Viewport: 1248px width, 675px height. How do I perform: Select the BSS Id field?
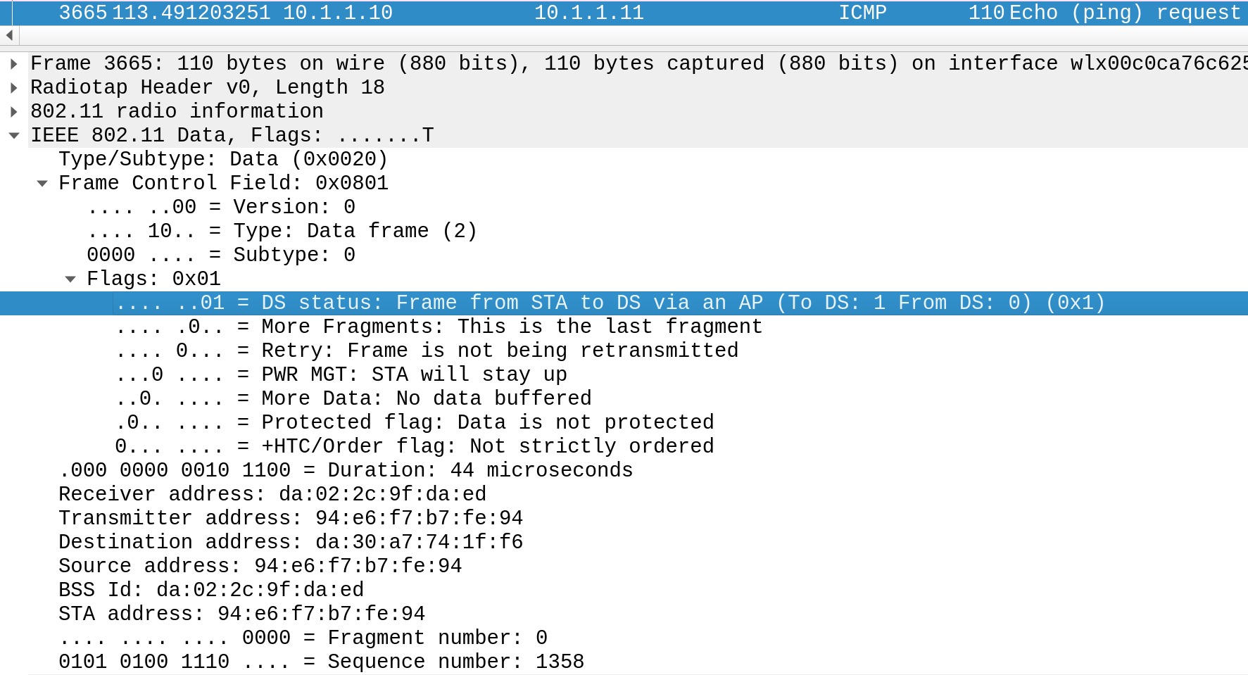click(211, 590)
